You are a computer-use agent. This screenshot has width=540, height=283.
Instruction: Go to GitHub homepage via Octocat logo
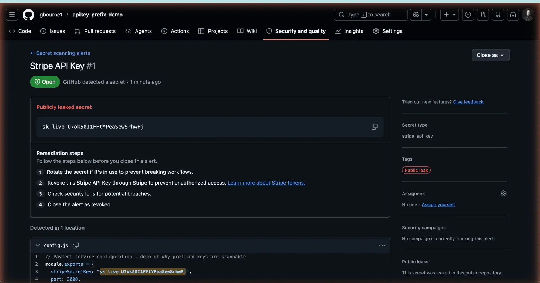[x=28, y=15]
